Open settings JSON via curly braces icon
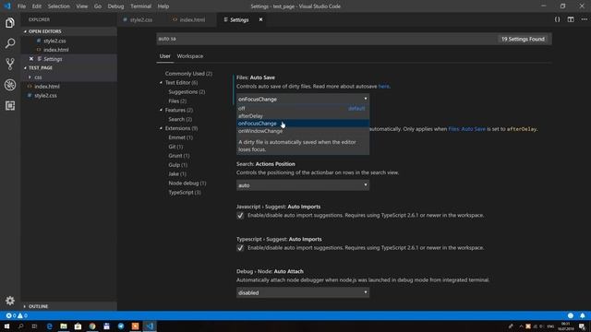 (557, 19)
